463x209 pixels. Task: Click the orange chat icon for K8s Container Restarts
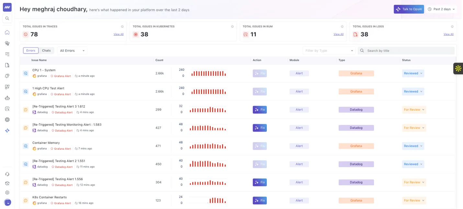click(x=26, y=201)
